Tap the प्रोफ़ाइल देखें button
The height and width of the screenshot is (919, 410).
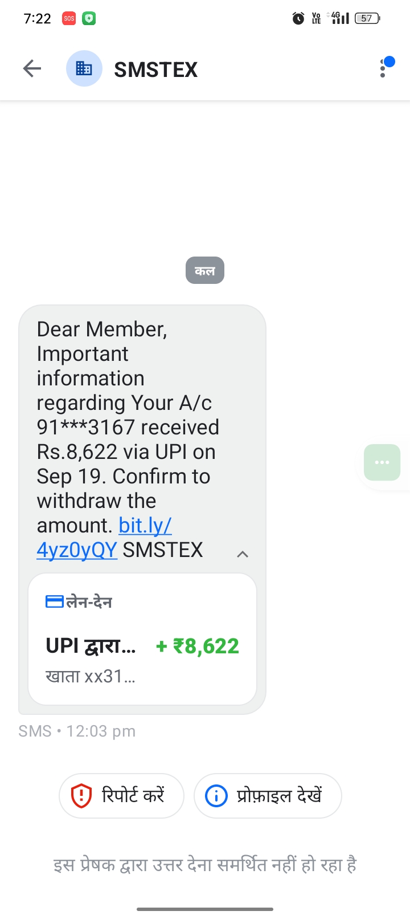coord(268,795)
